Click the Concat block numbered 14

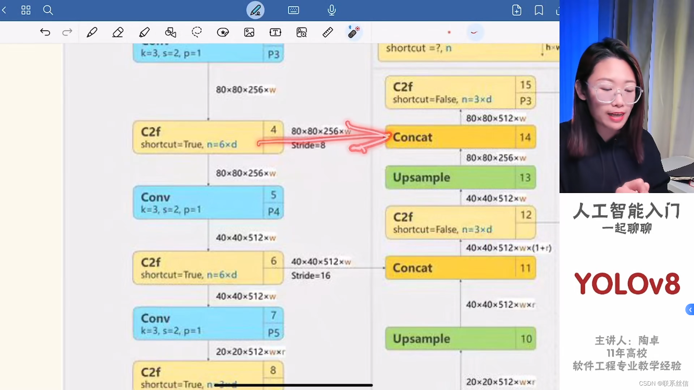pos(460,137)
